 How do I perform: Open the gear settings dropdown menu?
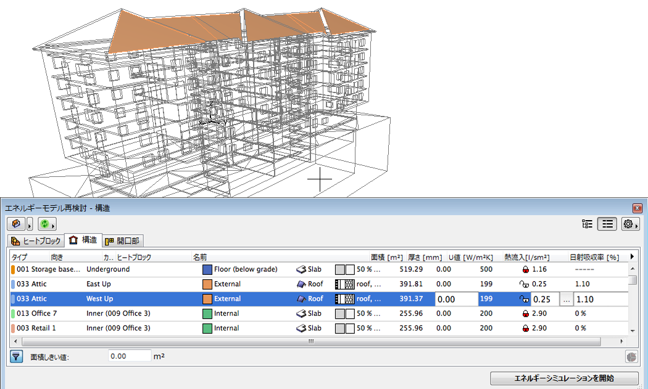(629, 224)
